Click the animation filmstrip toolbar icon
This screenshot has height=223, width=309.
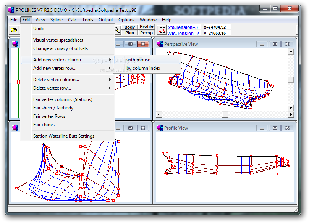tap(162, 30)
